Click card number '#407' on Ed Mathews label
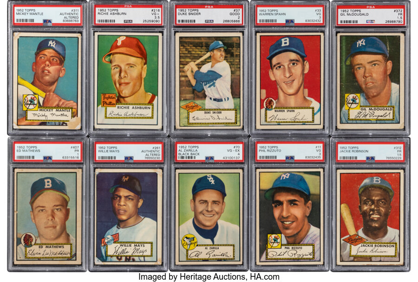The height and width of the screenshot is (282, 418). point(75,147)
